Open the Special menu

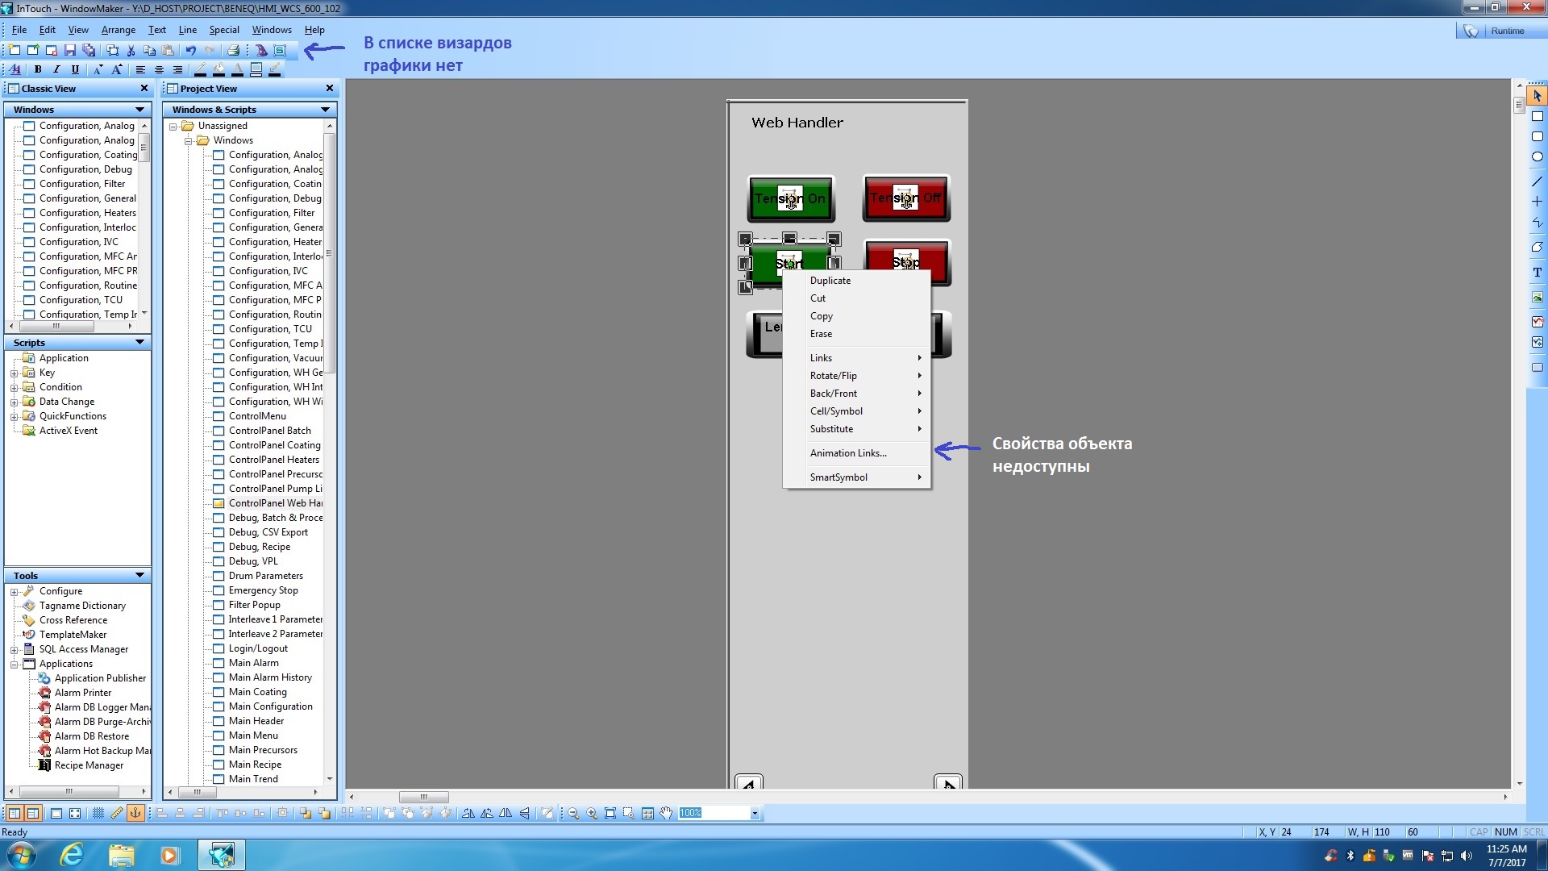point(223,30)
